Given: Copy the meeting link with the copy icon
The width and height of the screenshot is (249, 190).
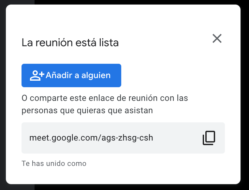Looking at the screenshot, I should (x=209, y=138).
